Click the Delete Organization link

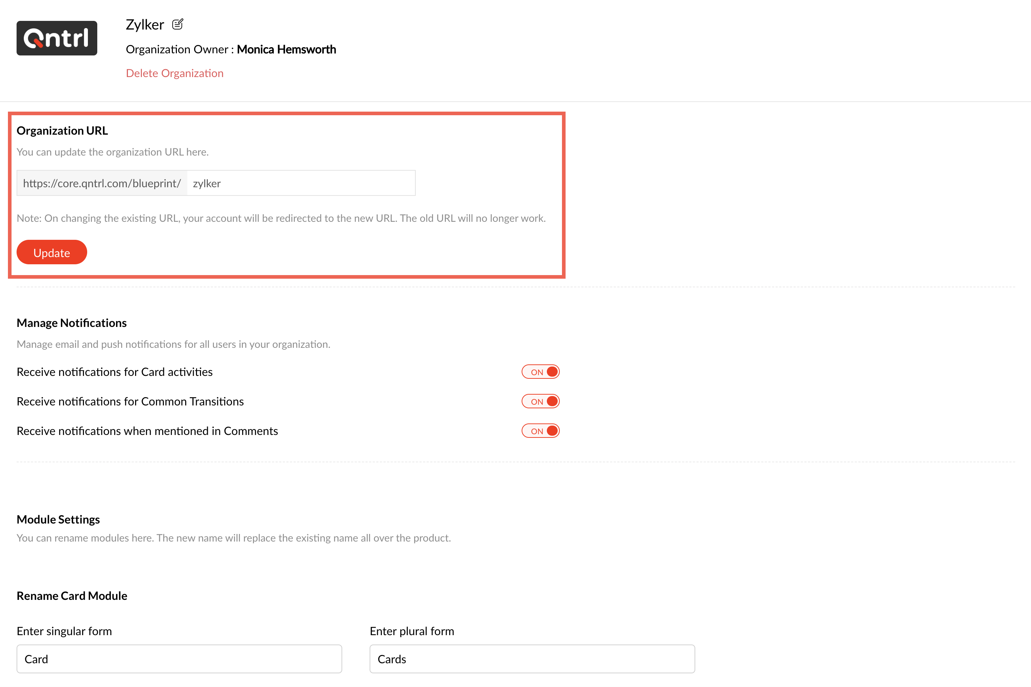[x=174, y=73]
